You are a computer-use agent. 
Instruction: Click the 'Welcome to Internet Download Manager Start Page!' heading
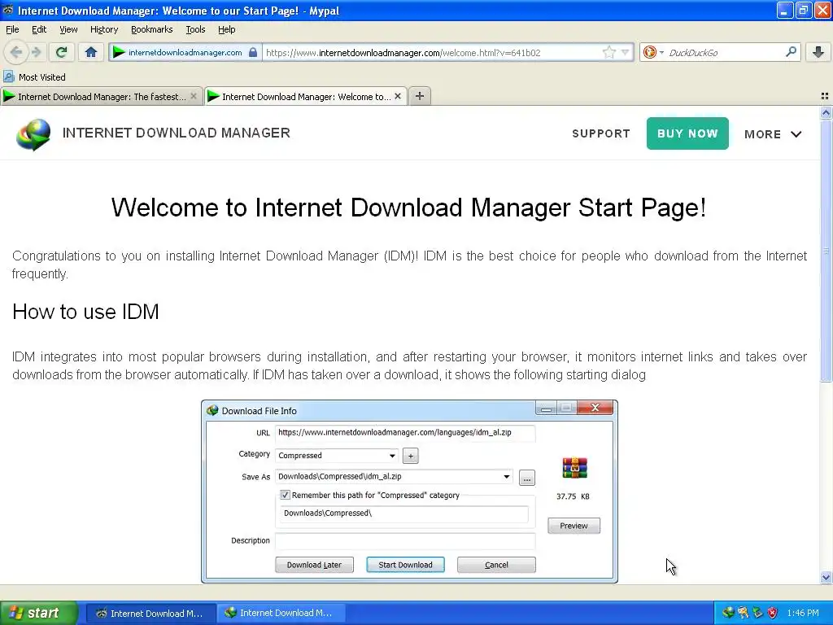coord(408,208)
